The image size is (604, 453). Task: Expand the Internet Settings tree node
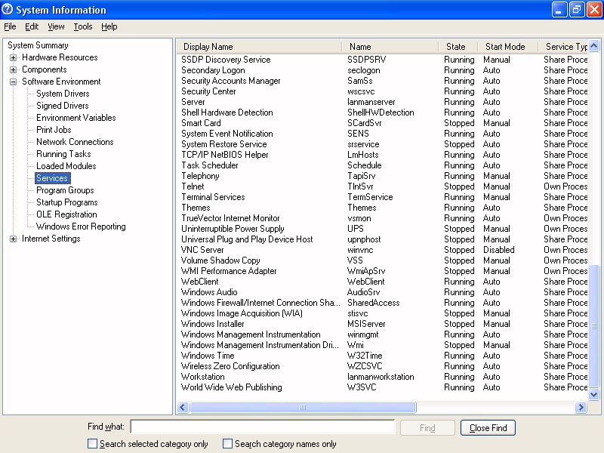14,239
